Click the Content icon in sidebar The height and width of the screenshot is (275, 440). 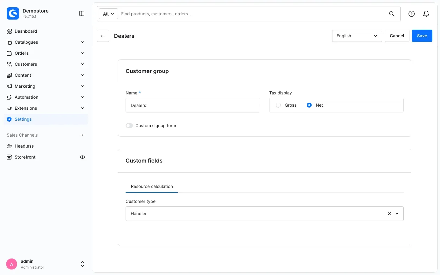pyautogui.click(x=9, y=75)
